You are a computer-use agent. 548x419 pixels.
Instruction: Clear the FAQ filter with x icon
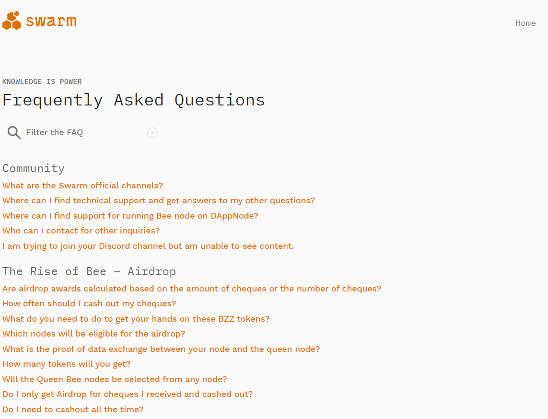click(x=152, y=133)
